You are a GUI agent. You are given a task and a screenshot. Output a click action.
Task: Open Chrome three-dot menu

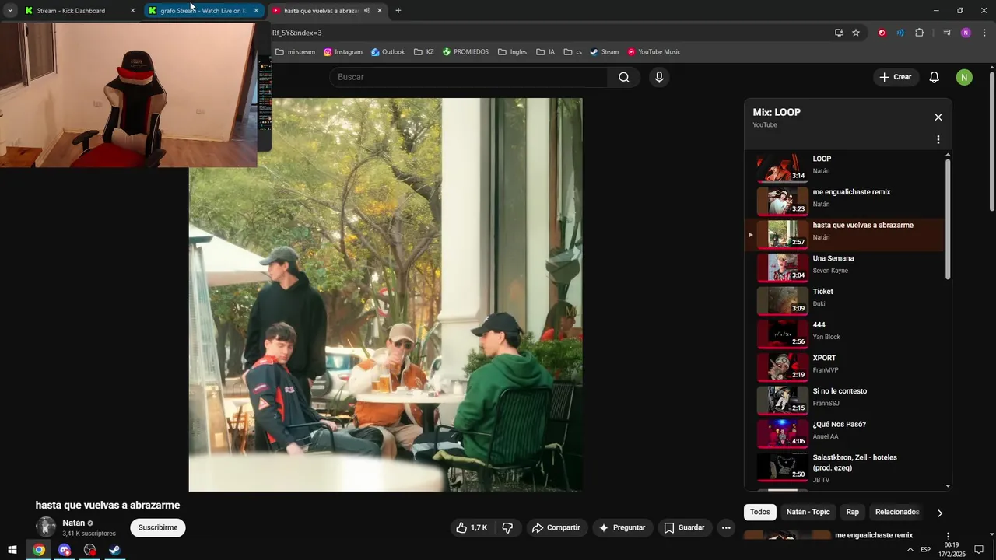tap(984, 33)
